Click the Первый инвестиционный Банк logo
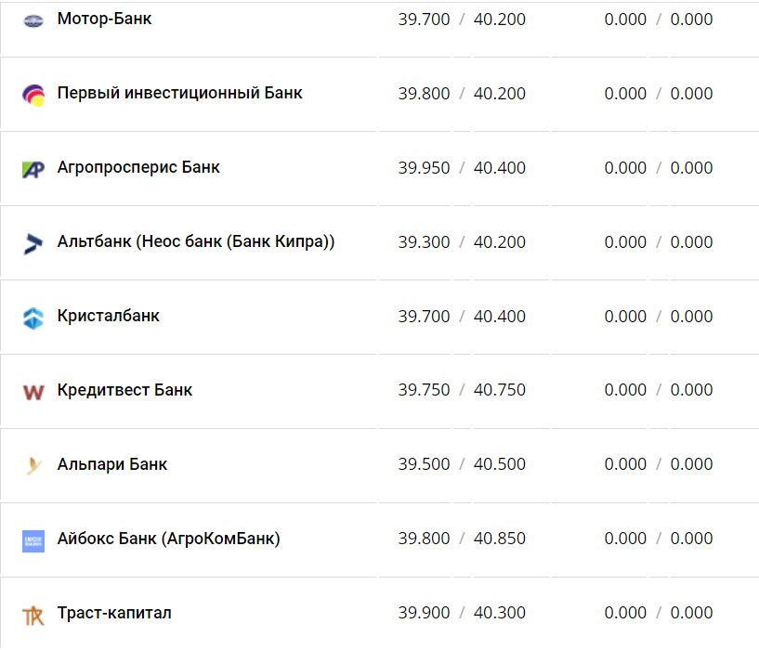Viewport: 759px width, 650px height. coord(33,95)
